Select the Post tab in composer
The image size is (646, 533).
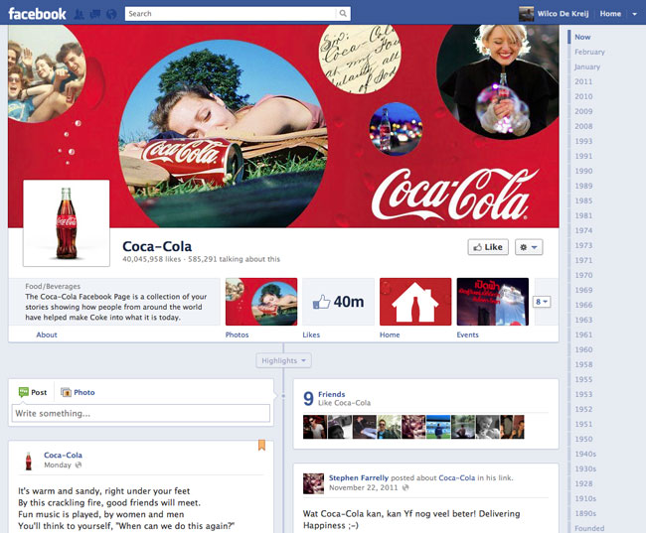(x=32, y=392)
